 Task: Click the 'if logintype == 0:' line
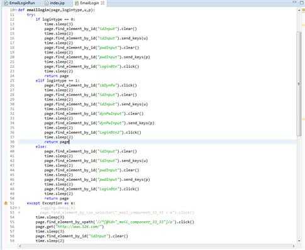click(x=55, y=19)
